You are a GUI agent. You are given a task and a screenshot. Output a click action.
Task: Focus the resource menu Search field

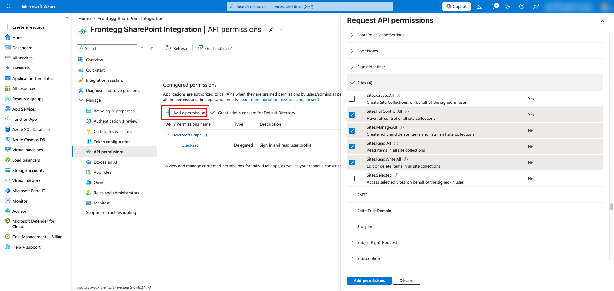pos(107,48)
